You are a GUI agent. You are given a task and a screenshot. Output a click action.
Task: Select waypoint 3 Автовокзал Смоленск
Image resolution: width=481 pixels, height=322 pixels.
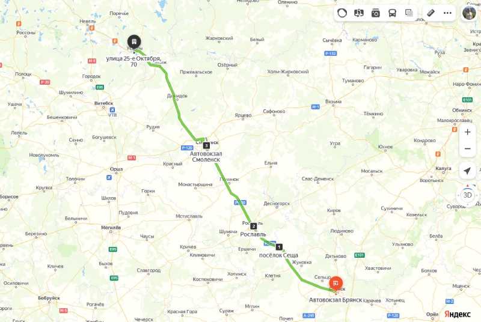pos(206,145)
